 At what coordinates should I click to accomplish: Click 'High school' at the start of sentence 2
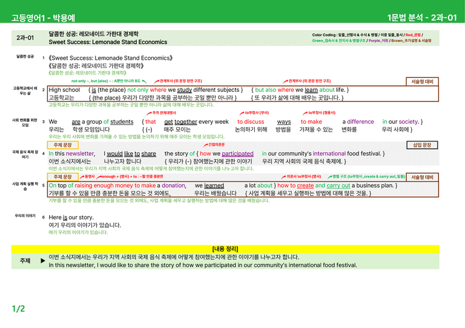click(64, 90)
